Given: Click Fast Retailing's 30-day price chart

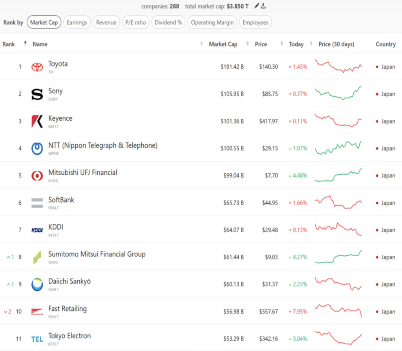Looking at the screenshot, I should point(338,311).
